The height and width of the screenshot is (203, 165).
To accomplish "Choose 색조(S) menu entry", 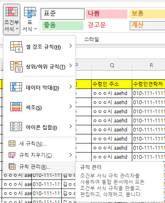I will (x=39, y=107).
